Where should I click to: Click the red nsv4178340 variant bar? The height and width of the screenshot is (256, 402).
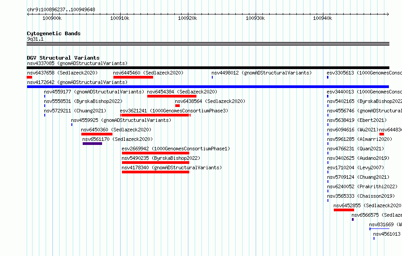tap(156, 172)
